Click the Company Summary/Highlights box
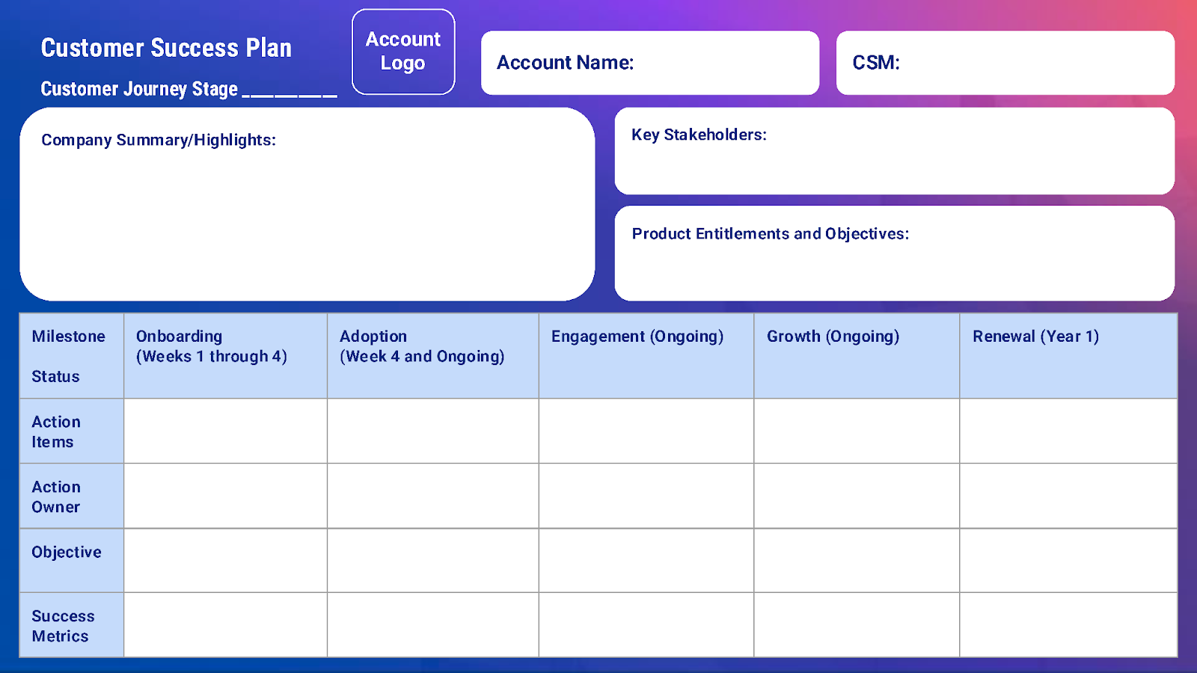The height and width of the screenshot is (673, 1197). tap(307, 202)
